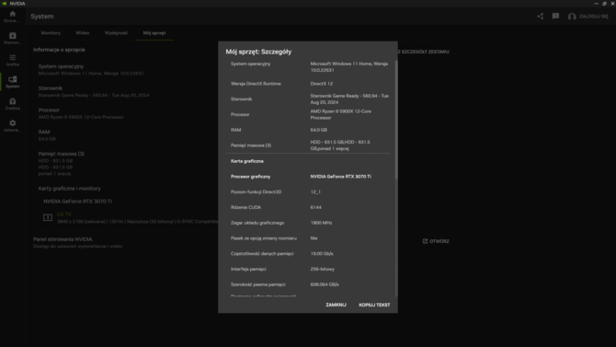Click the share icon in top bar
616x347 pixels.
(x=541, y=17)
